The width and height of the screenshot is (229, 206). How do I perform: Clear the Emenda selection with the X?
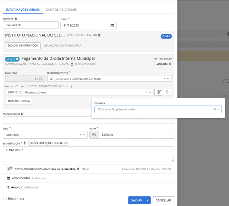click(215, 109)
